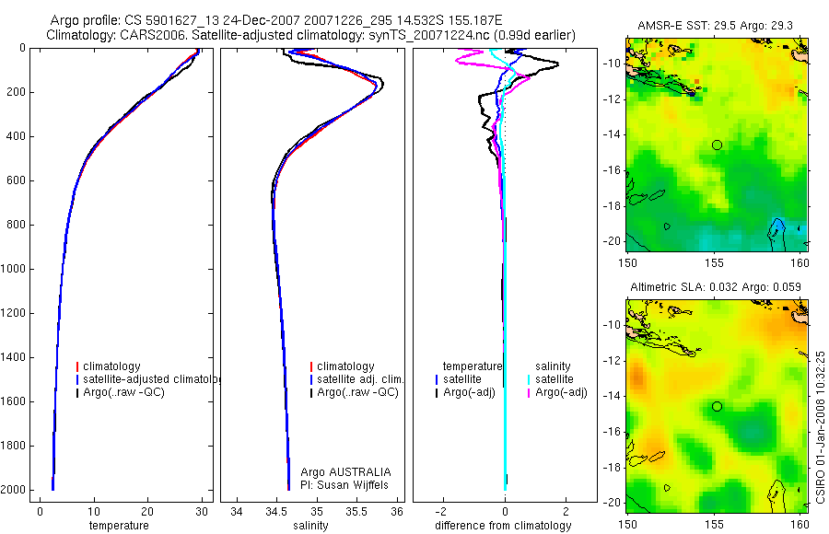Screen dimensions: 829x534
Task: Click the '155' longitude tick below the SST map
Action: tap(715, 262)
